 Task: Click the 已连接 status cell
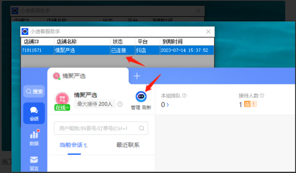pos(123,50)
